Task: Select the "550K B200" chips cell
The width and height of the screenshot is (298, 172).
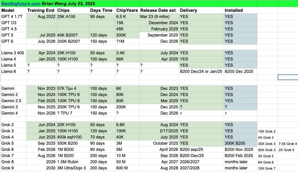Action: 73,143
